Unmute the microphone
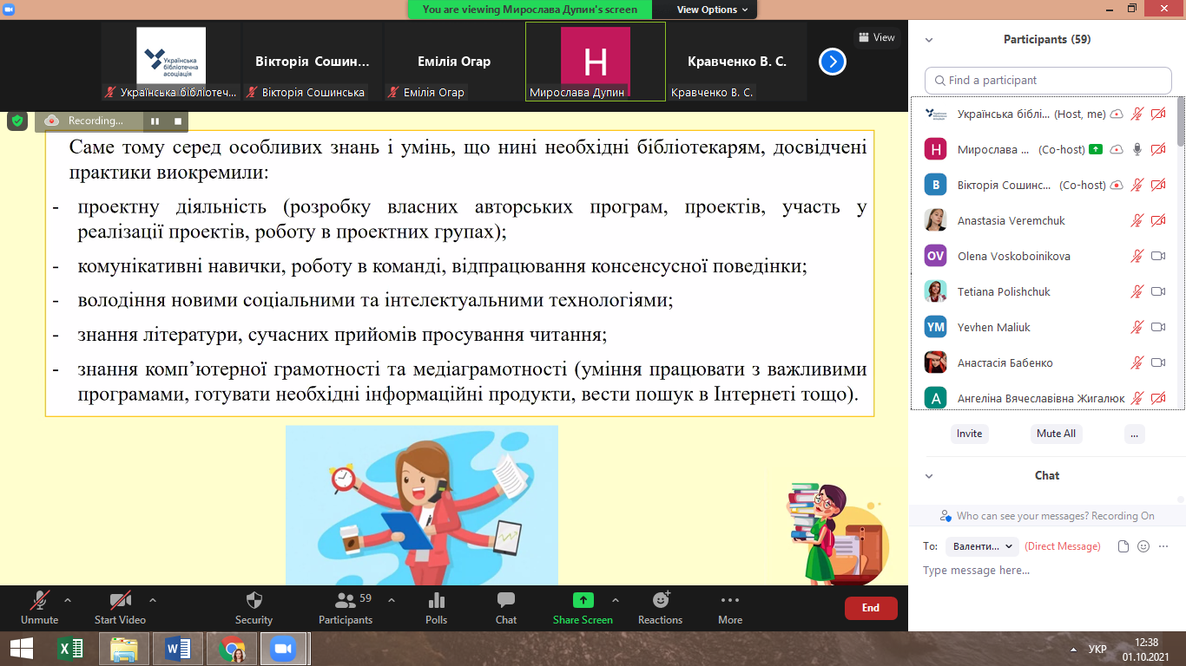The image size is (1186, 666). click(39, 601)
